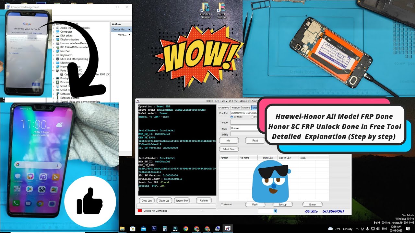
Task: Open the Mail app on the taskbar
Action: coord(143,228)
